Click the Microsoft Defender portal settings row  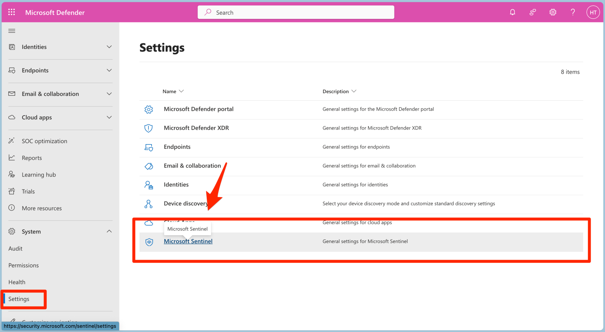tap(199, 109)
